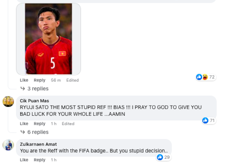227x164 pixels.
Task: Like Zulkarnaen Amat's comment
Action: (24, 160)
